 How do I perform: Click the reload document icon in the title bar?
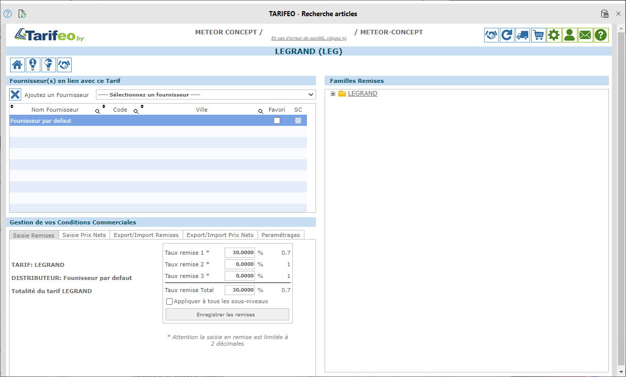tap(22, 14)
